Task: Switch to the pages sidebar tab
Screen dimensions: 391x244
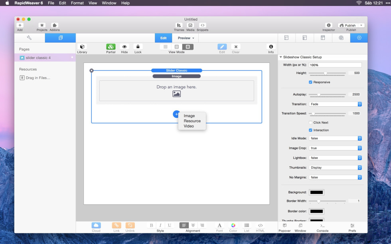Action: 60,38
